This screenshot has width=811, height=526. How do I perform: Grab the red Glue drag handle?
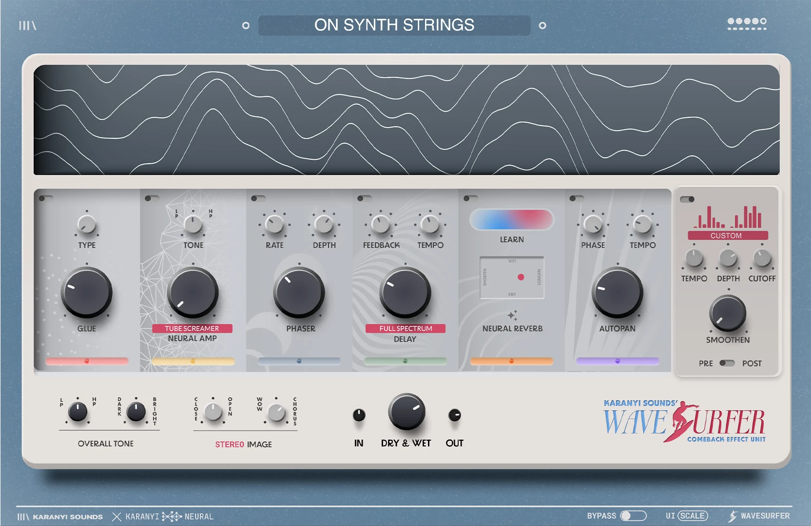tap(87, 361)
